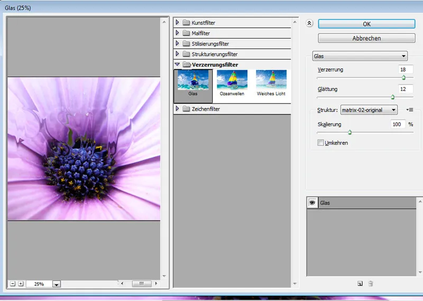Expand the Zeichenfilter folder
This screenshot has width=423, height=301.
pyautogui.click(x=177, y=108)
